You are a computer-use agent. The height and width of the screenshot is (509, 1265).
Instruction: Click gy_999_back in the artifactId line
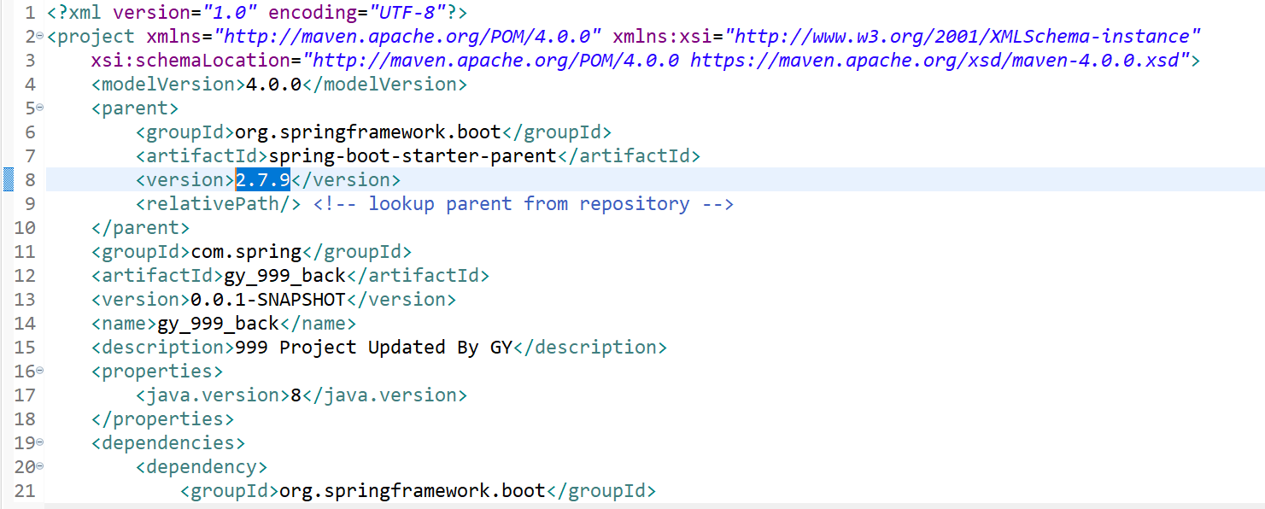[284, 276]
